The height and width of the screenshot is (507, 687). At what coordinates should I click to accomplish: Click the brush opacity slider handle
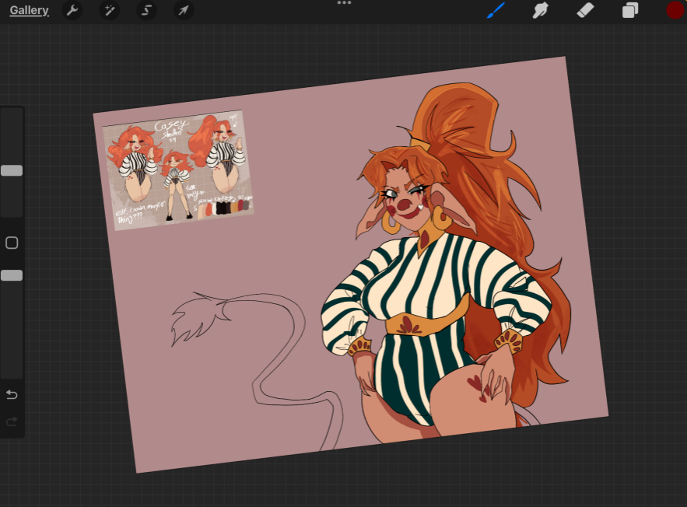click(12, 275)
